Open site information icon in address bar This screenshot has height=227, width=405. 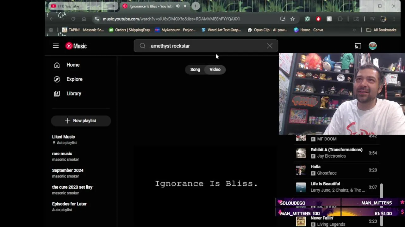point(97,19)
